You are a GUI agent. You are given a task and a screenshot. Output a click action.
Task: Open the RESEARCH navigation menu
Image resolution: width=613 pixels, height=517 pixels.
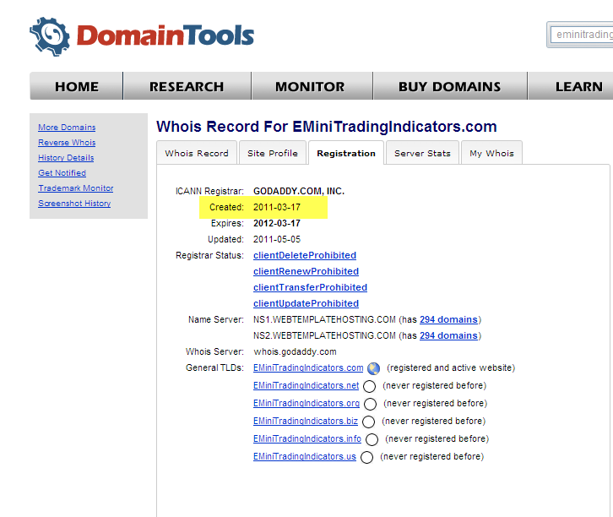[x=187, y=86]
